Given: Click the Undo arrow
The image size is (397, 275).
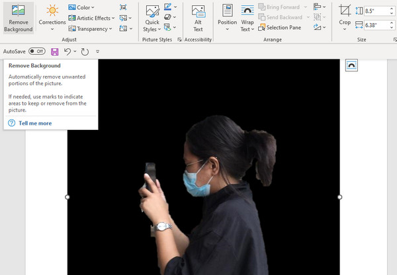Looking at the screenshot, I should pyautogui.click(x=67, y=51).
